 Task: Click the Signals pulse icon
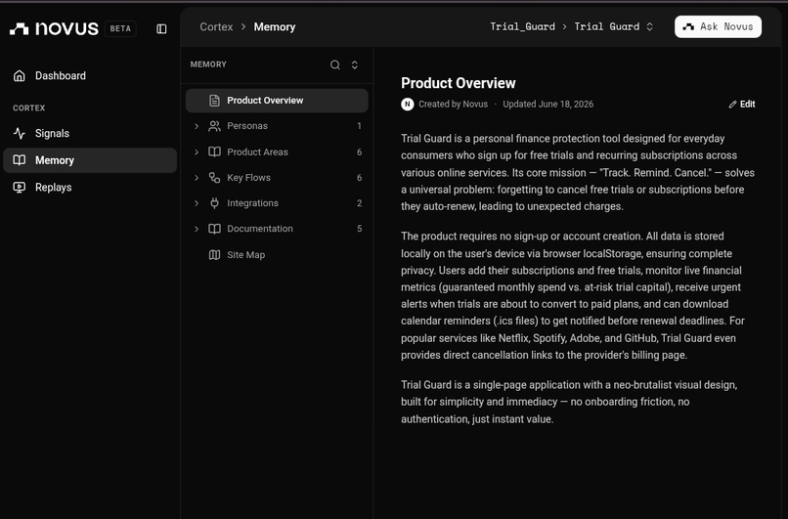20,133
